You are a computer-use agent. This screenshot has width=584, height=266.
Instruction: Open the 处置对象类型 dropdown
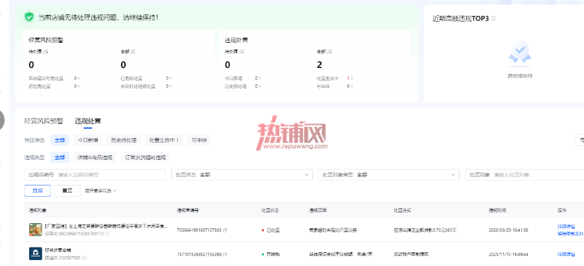coord(389,175)
